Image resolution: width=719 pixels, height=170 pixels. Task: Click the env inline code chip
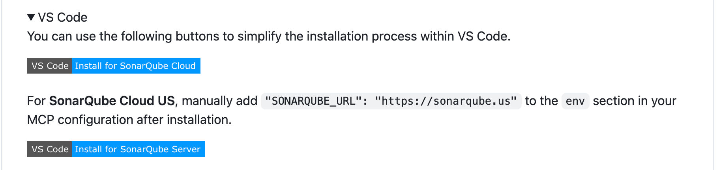575,101
